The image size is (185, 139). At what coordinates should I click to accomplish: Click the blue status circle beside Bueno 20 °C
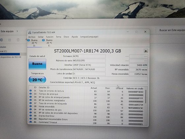29,40
